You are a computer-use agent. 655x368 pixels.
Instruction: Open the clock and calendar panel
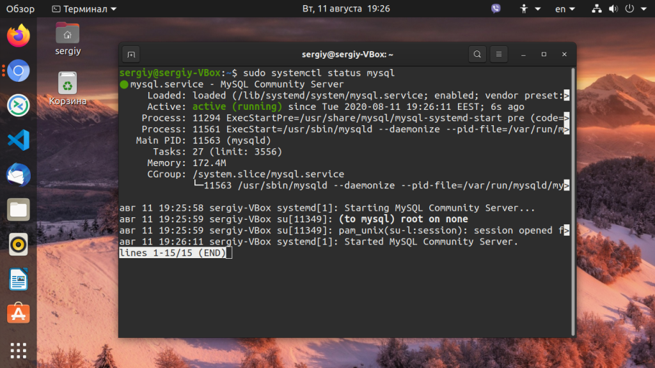tap(346, 9)
